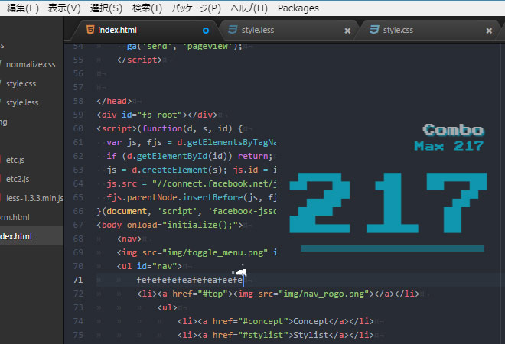Viewport: 505px width, 344px height.
Task: Switch to the style.less tab
Action: [x=288, y=31]
